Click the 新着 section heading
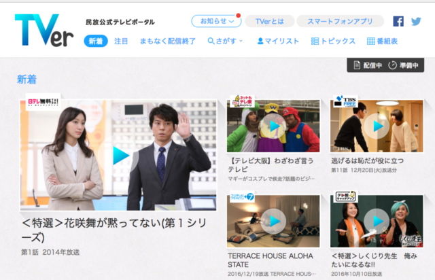Screen dimensions: 435x280 [x=27, y=80]
